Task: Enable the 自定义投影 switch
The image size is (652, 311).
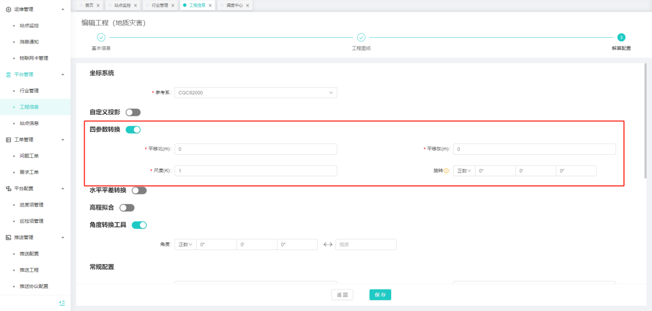Action: click(x=133, y=112)
